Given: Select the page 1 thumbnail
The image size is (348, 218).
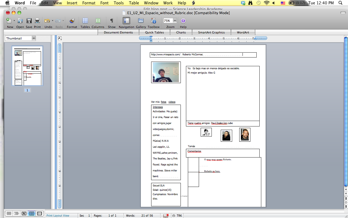Looking at the screenshot, I should (27, 66).
